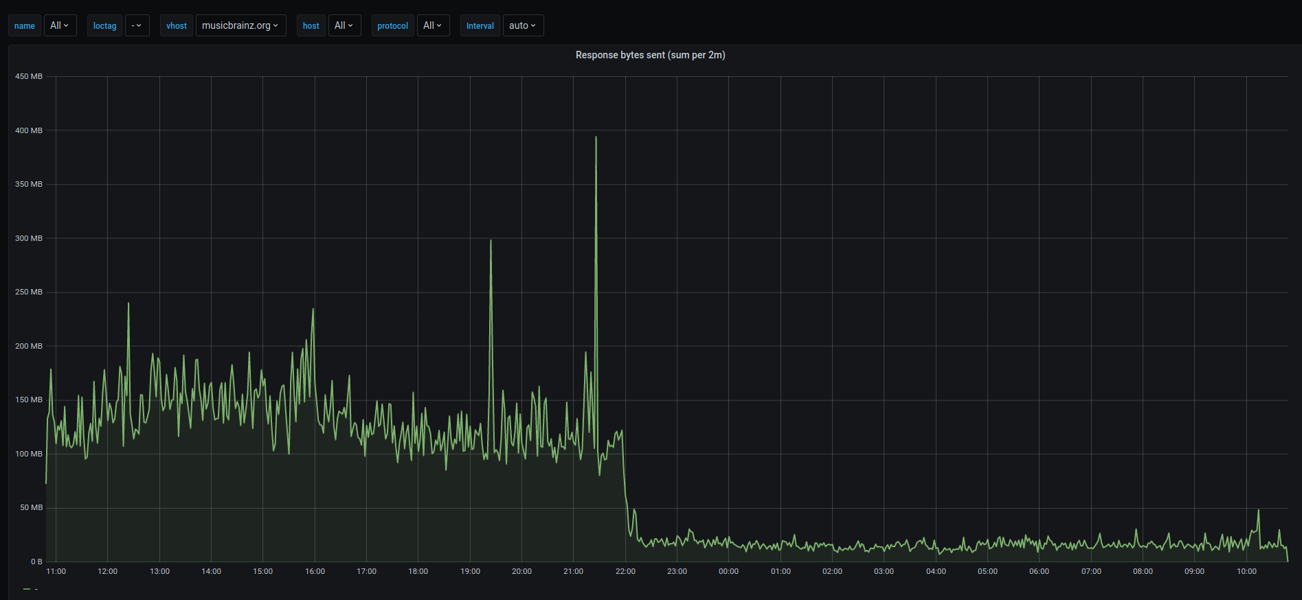Image resolution: width=1302 pixels, height=600 pixels.
Task: Click the tallest graph spike near 21:30
Action: pyautogui.click(x=596, y=138)
